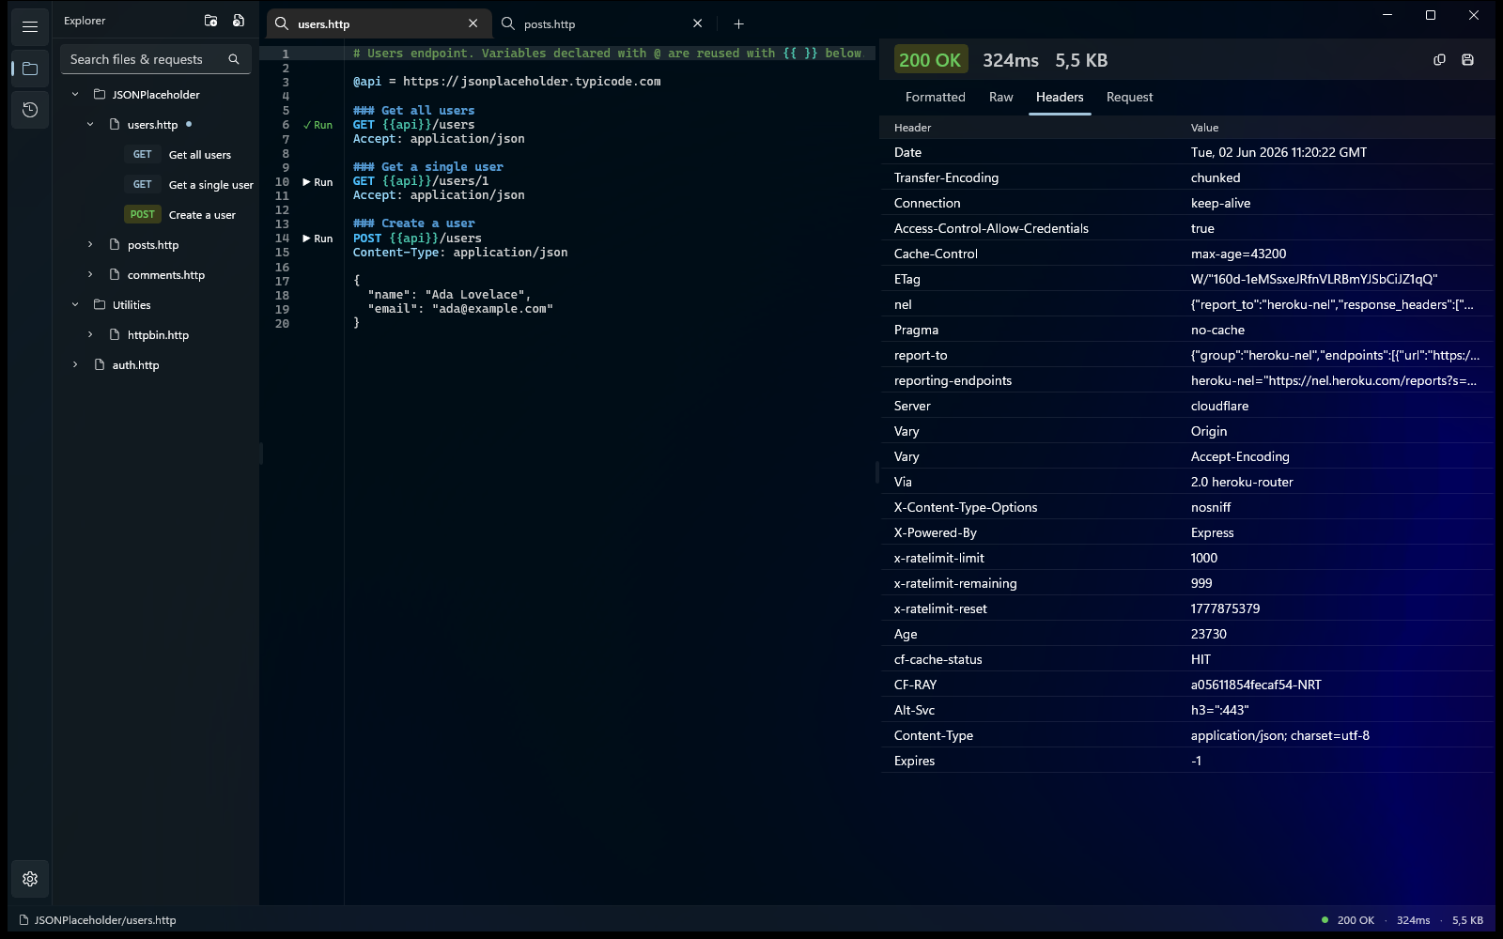Click the CF-RAY header value
This screenshot has width=1503, height=939.
pyautogui.click(x=1256, y=685)
